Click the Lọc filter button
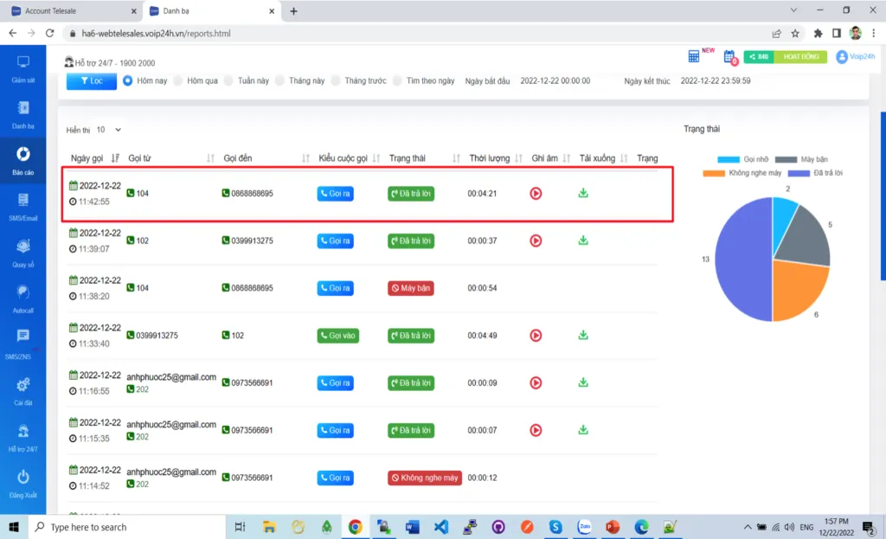 pyautogui.click(x=91, y=80)
